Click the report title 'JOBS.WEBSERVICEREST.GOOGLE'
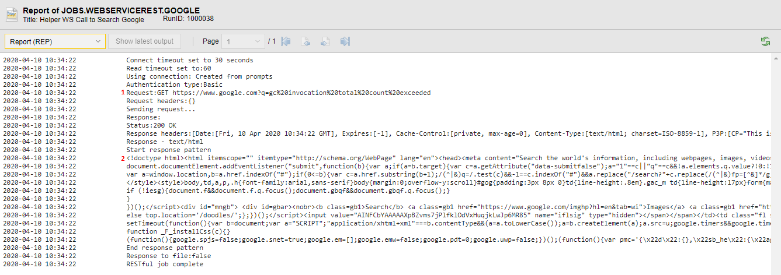Screen dimensions: 781x275 (111, 10)
